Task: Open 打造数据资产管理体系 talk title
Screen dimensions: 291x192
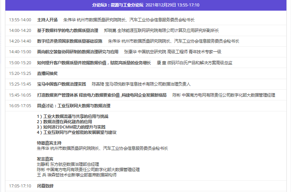Action: (101, 95)
